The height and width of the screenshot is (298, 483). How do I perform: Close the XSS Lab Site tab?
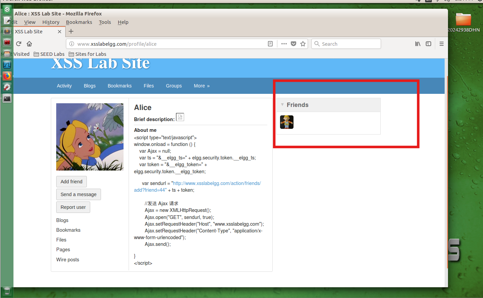click(x=60, y=32)
